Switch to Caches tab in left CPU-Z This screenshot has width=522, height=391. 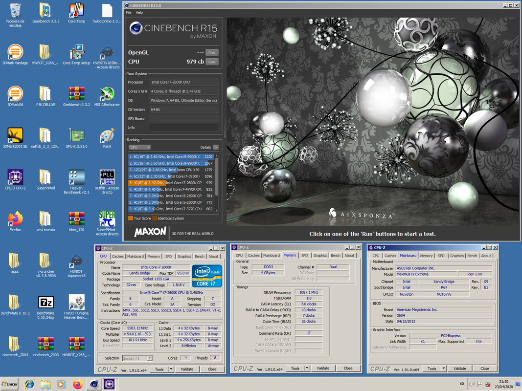coord(117,256)
